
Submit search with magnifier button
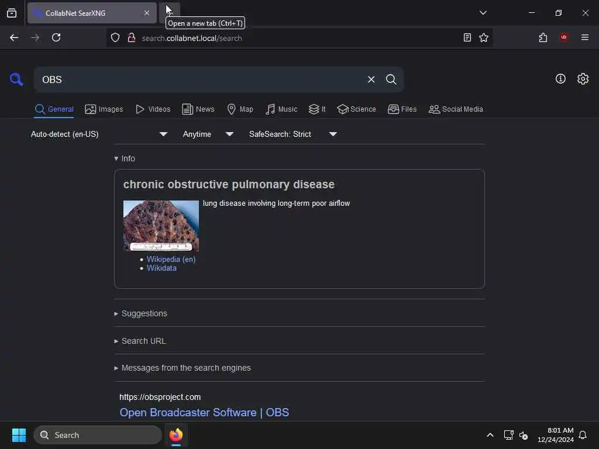pyautogui.click(x=391, y=80)
